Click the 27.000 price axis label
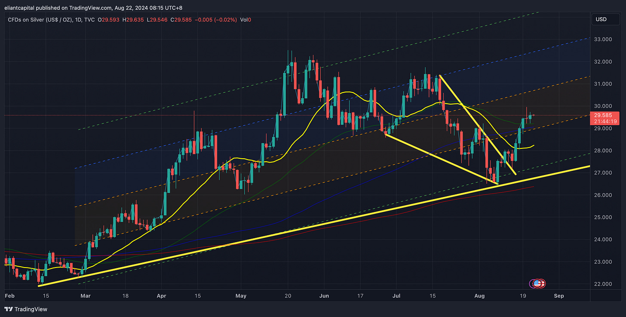Screen dimensions: 626x317 click(x=602, y=173)
